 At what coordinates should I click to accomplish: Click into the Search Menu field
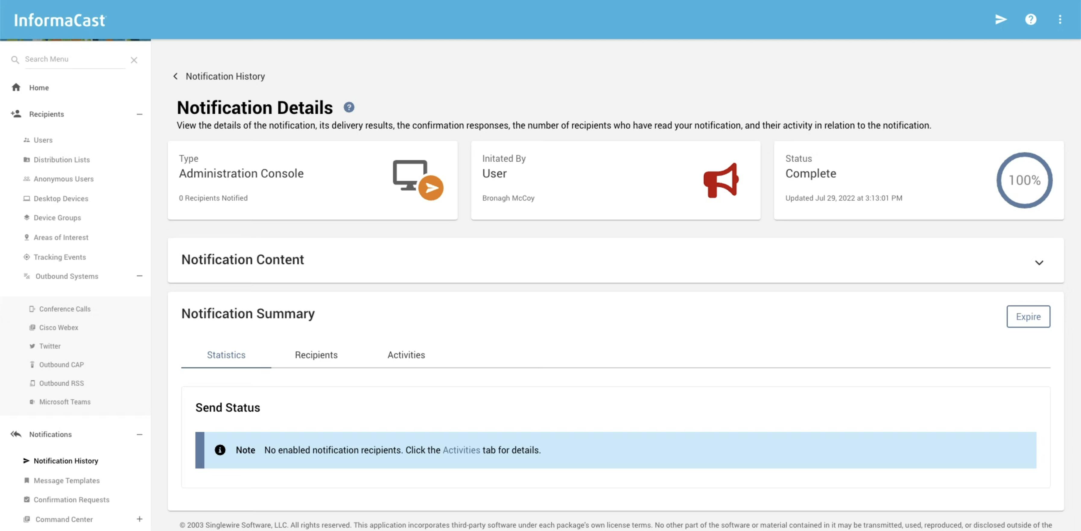pyautogui.click(x=75, y=59)
